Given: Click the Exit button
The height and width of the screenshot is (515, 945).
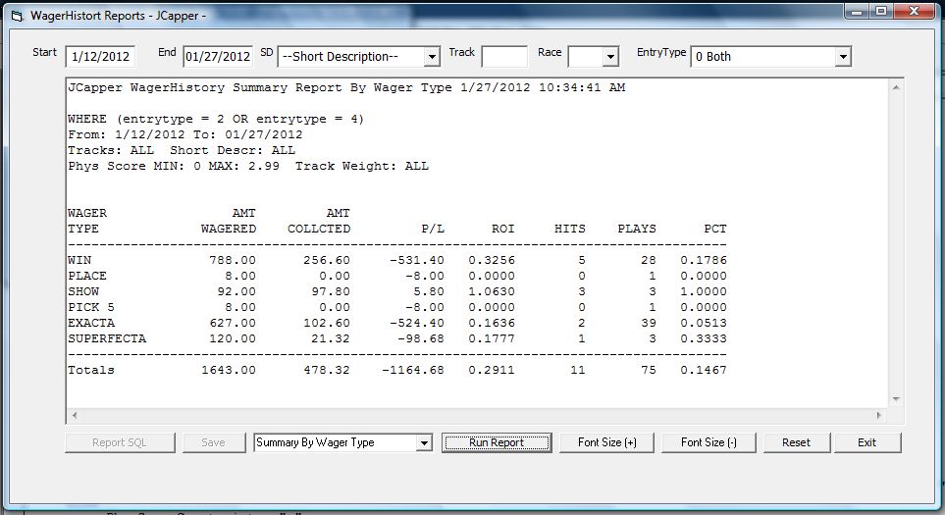Looking at the screenshot, I should coord(866,442).
